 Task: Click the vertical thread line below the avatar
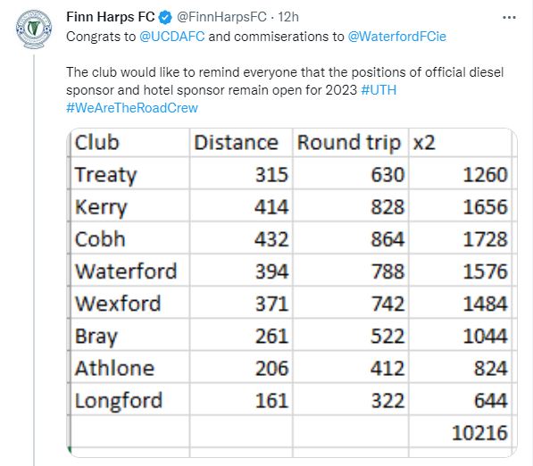point(34,260)
